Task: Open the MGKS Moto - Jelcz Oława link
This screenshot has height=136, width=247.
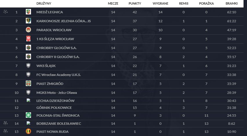Action: [57, 93]
